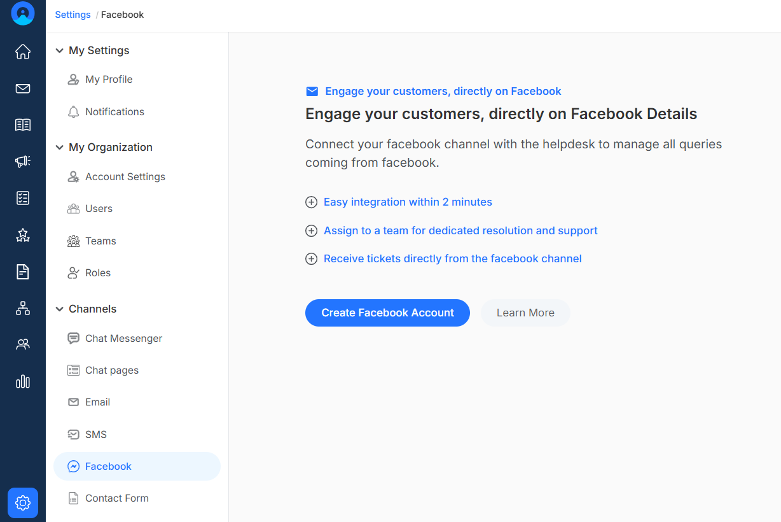Click the Contact Form icon
Image resolution: width=781 pixels, height=522 pixels.
[x=74, y=498]
